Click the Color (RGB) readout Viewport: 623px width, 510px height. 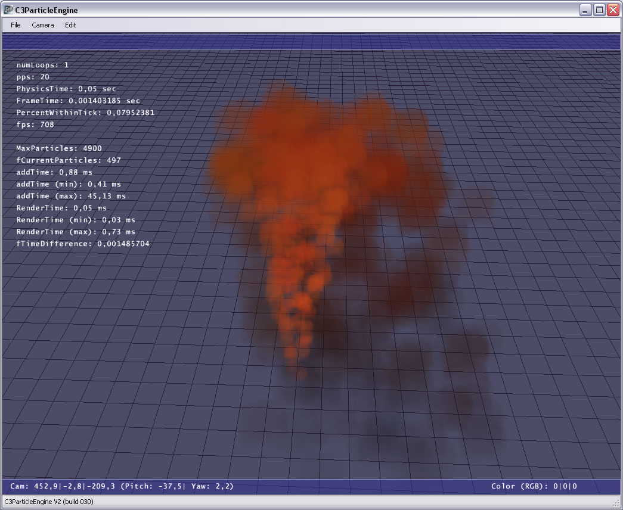click(534, 486)
